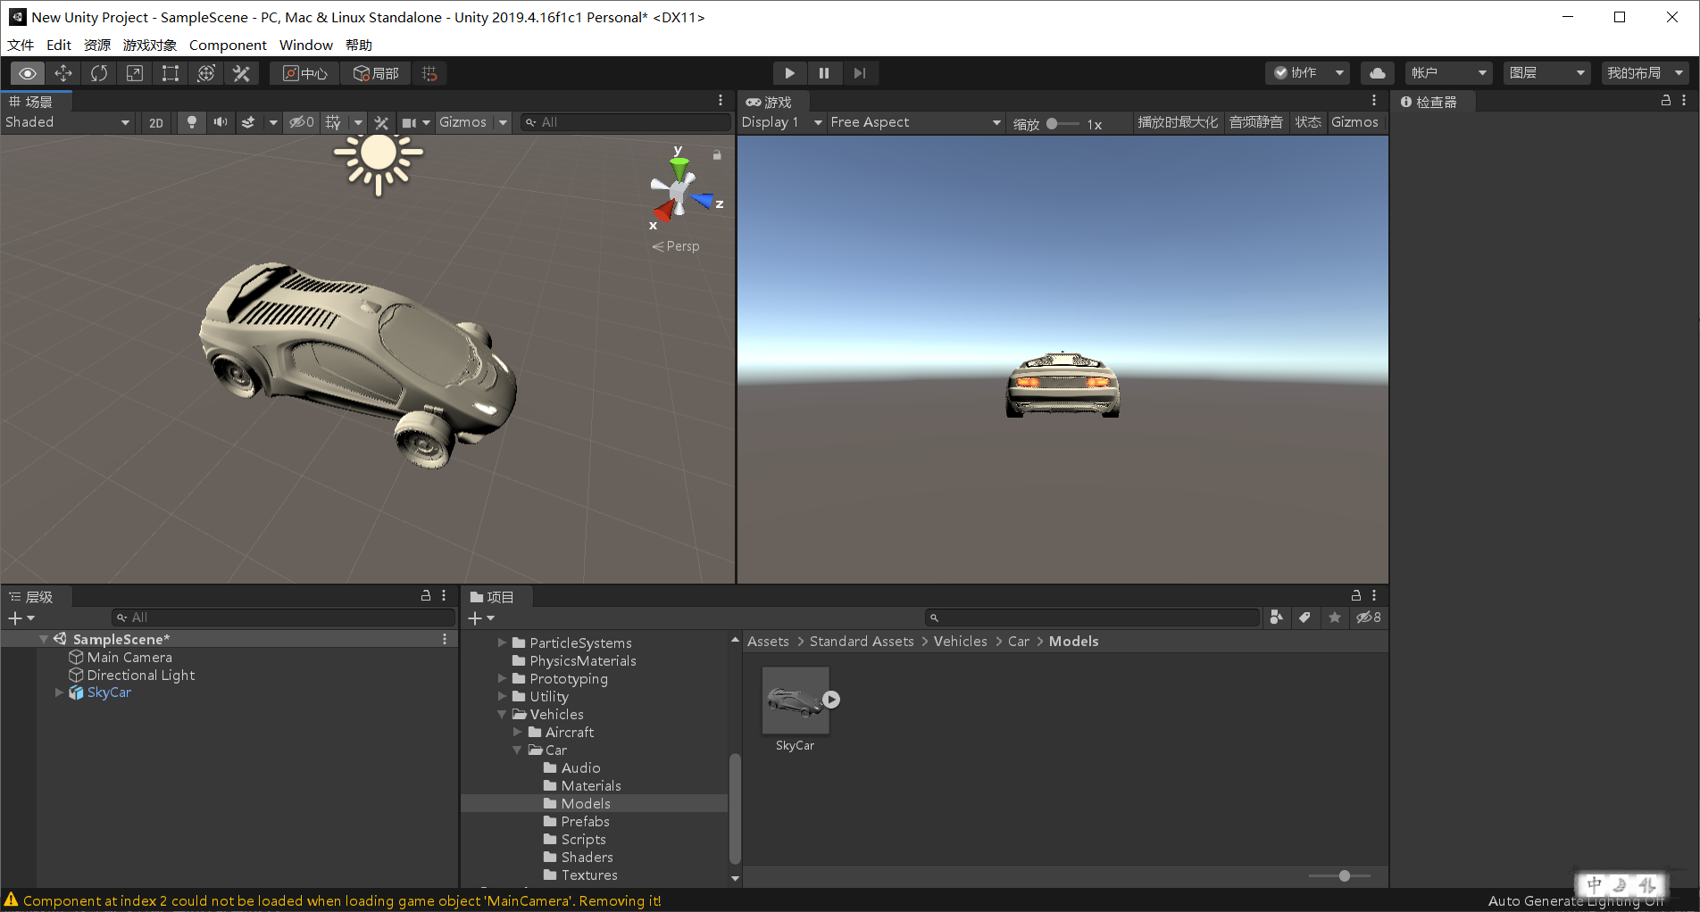The width and height of the screenshot is (1700, 912).
Task: Expand SkyCar model asset arrow
Action: (x=831, y=700)
